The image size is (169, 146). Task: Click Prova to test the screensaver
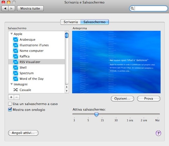[149, 99]
